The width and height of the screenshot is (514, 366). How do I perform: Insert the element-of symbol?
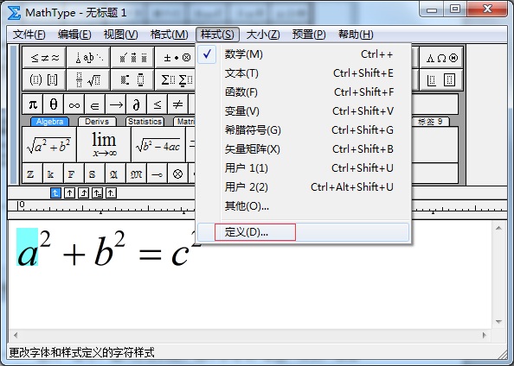[x=94, y=104]
